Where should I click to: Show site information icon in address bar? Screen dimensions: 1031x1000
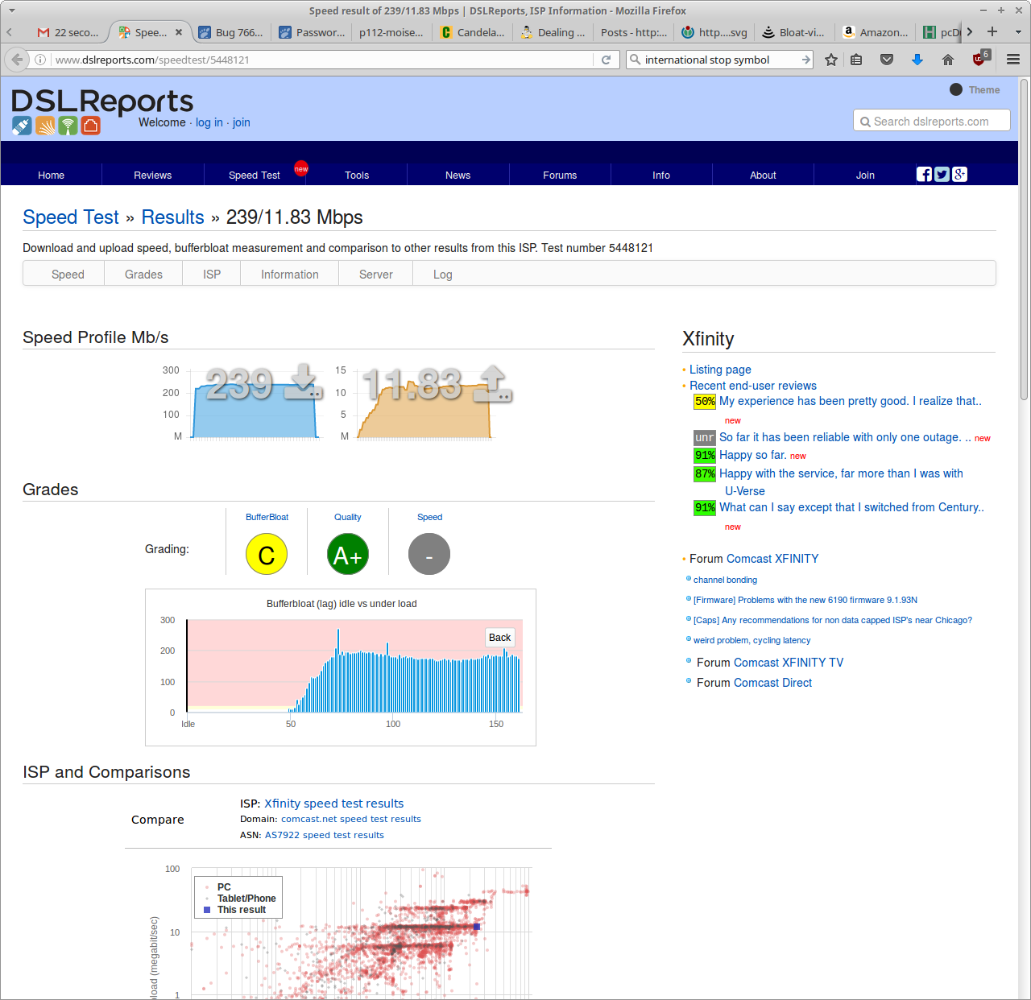click(40, 60)
